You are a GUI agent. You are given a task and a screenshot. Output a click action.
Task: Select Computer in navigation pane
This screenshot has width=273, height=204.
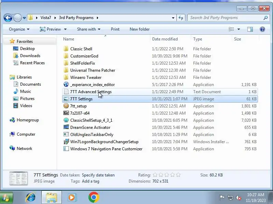pos(26,134)
